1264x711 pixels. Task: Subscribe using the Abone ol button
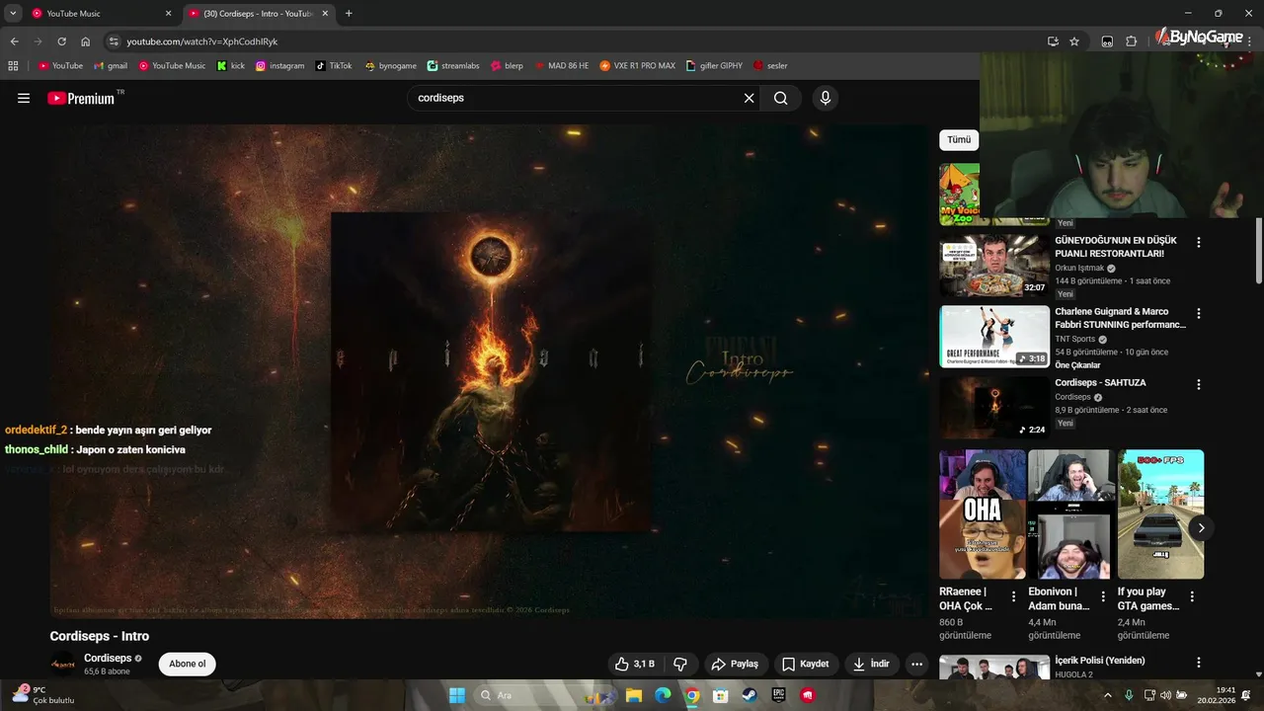click(188, 664)
